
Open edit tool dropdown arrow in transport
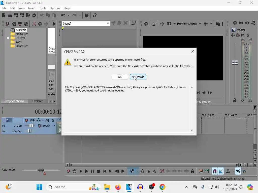point(137,171)
